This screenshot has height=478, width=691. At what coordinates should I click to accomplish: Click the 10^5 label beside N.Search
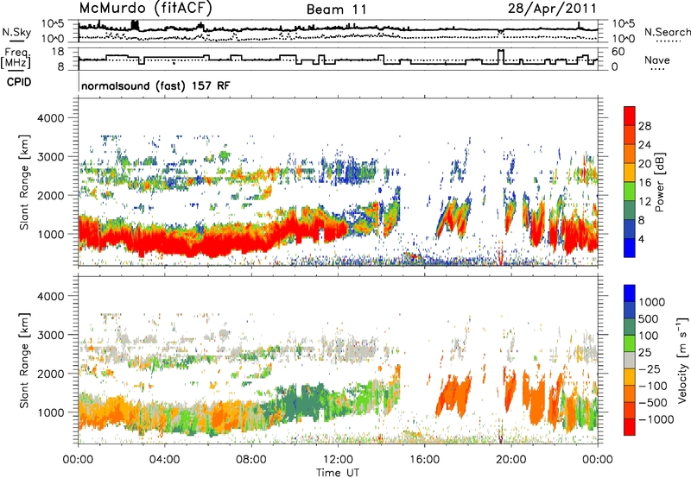(624, 24)
